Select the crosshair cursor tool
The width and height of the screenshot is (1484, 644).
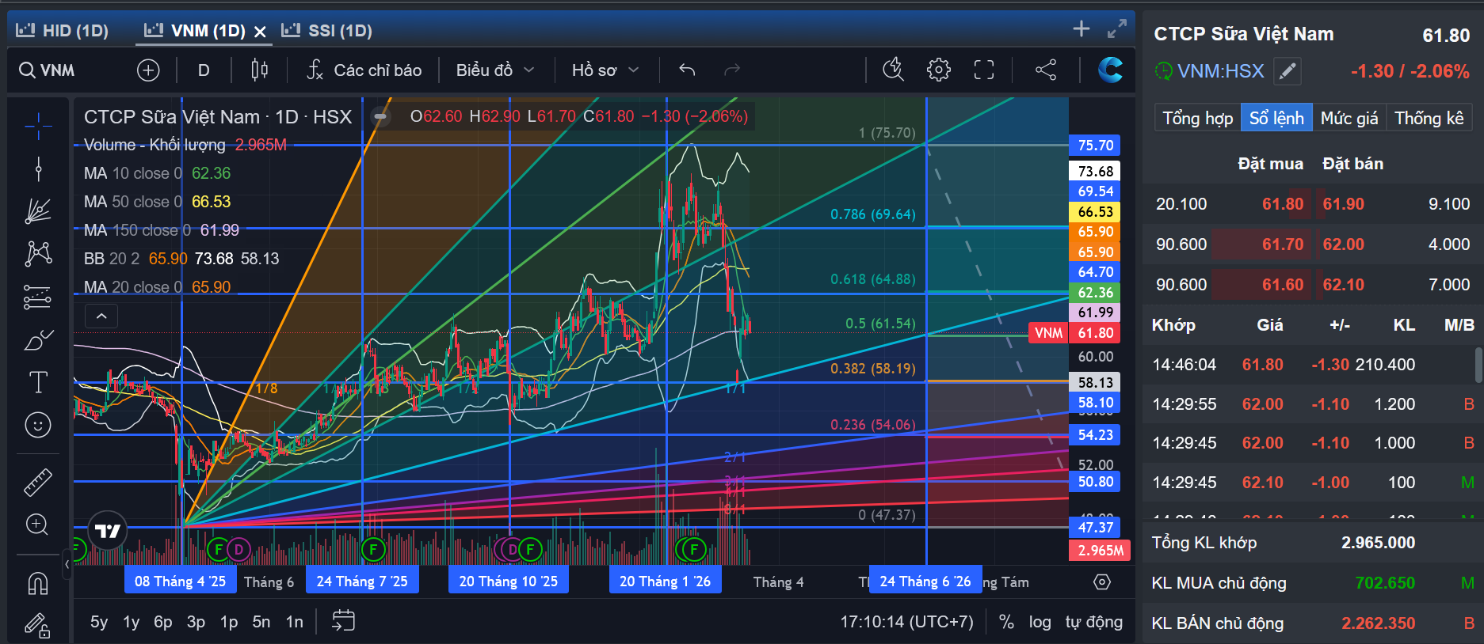pyautogui.click(x=38, y=127)
